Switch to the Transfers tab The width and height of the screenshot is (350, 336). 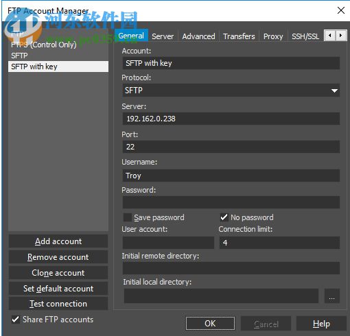pyautogui.click(x=239, y=36)
